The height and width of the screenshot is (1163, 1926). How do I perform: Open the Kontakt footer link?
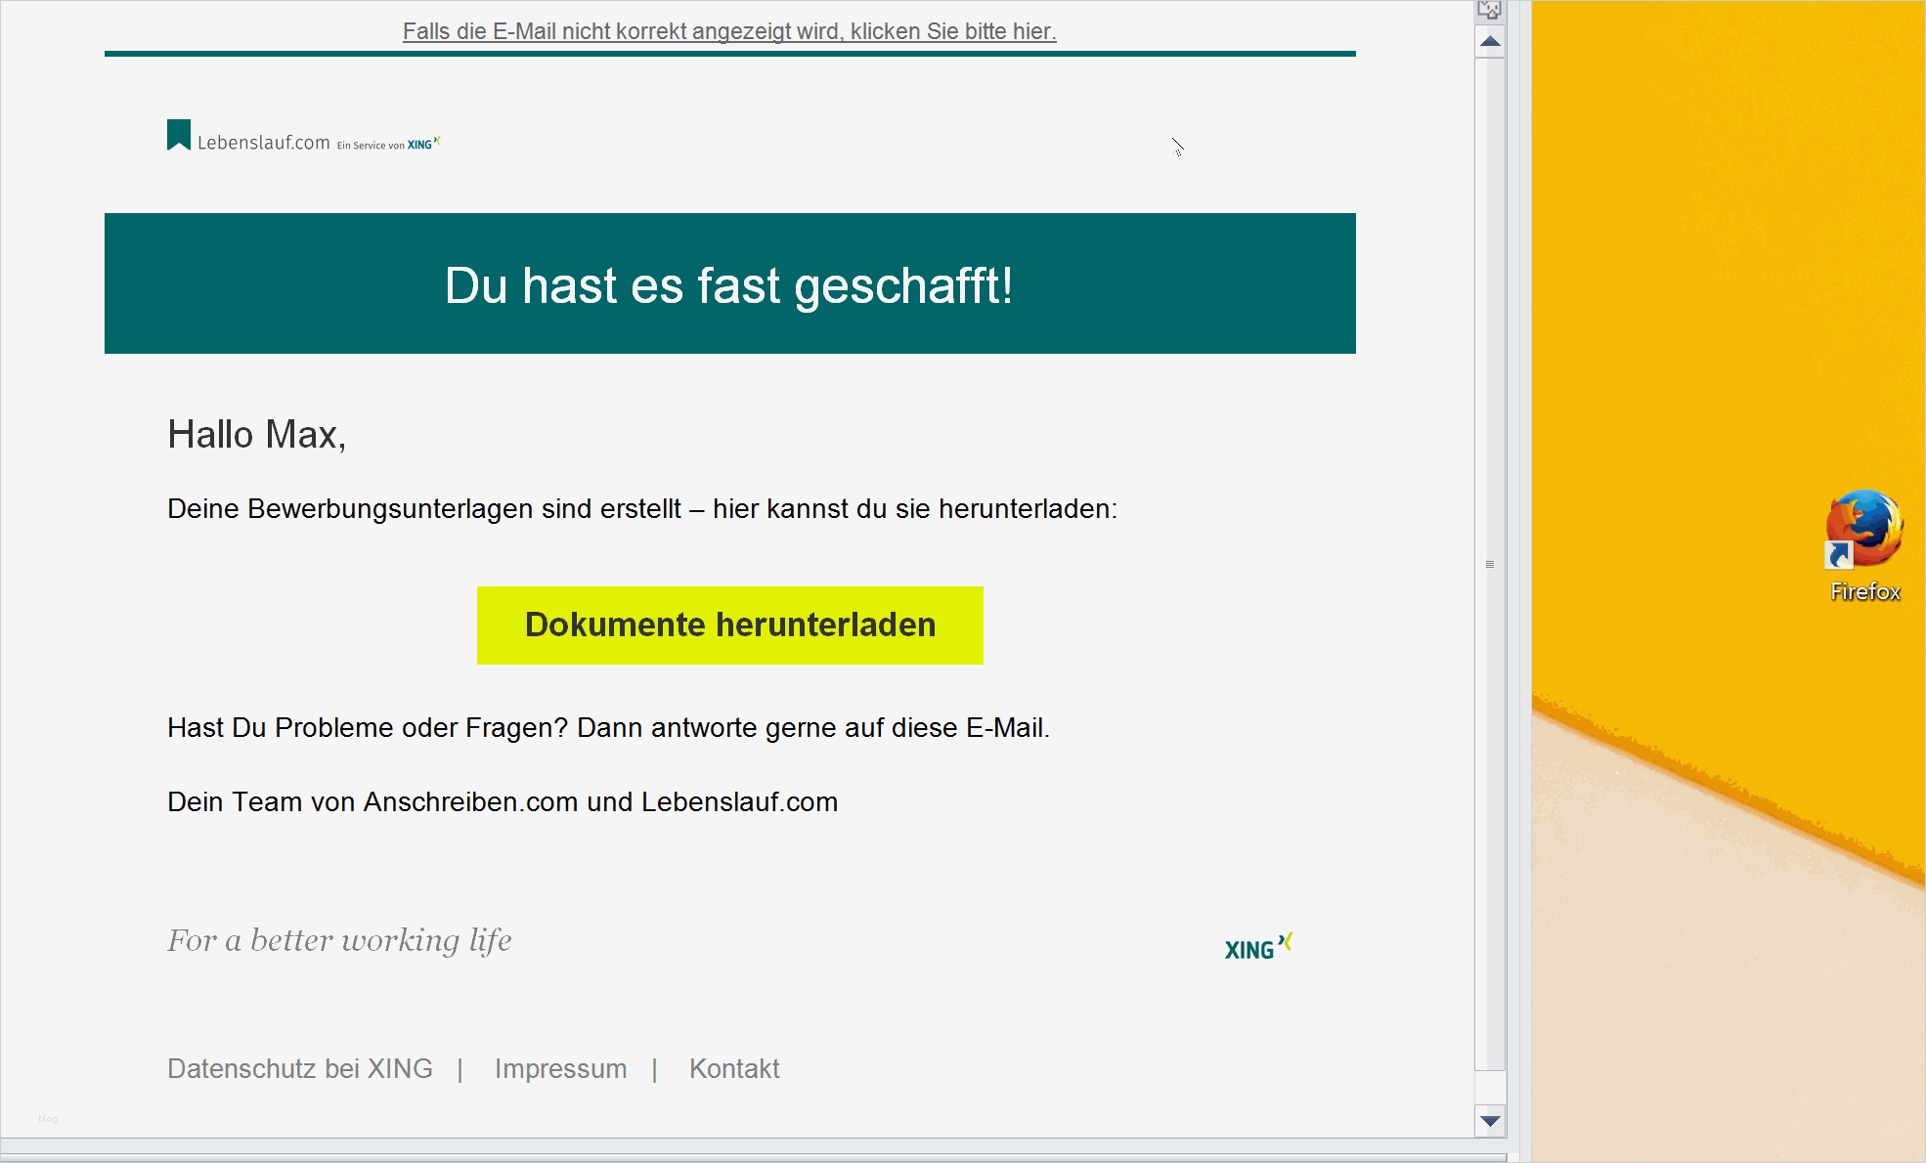click(x=734, y=1068)
